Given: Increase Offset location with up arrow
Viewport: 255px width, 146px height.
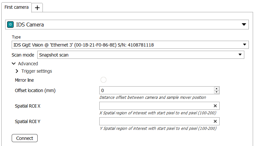Looking at the screenshot, I should [x=217, y=89].
